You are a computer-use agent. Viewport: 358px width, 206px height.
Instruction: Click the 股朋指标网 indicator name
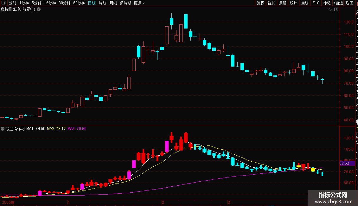[15, 129]
